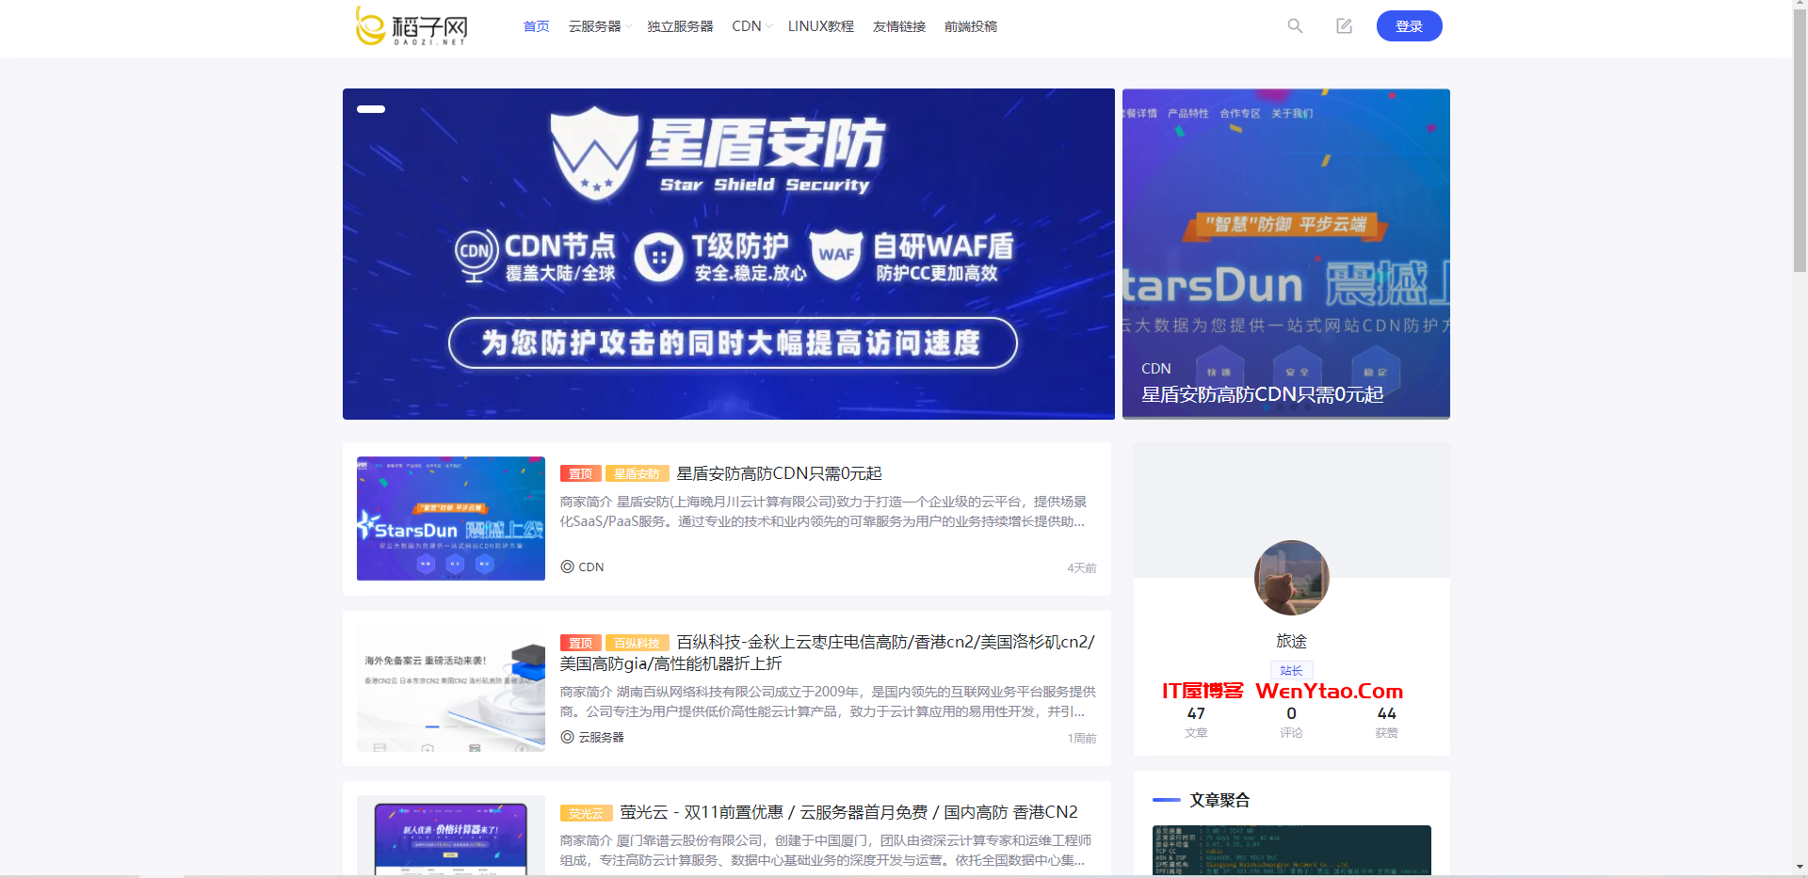Click the 云服务器 category icon under second article

click(567, 737)
